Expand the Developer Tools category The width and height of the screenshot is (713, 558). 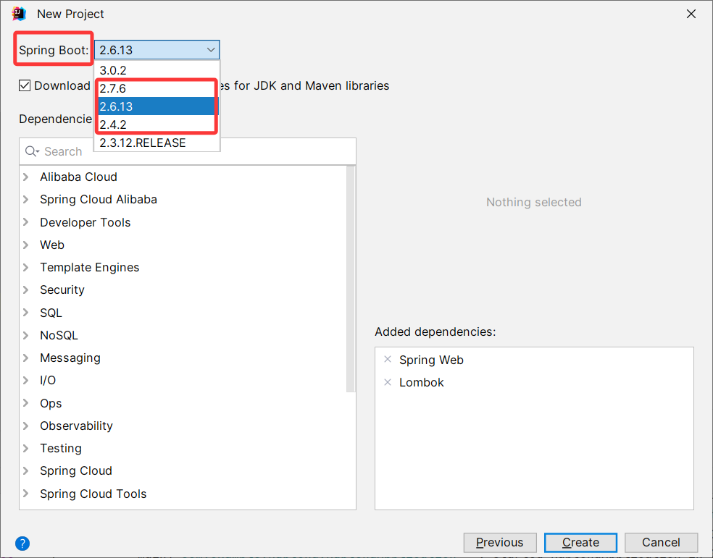[26, 222]
